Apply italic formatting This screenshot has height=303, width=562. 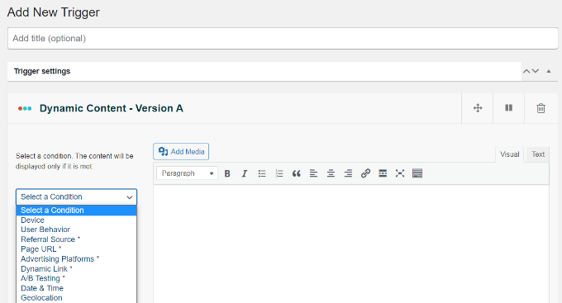(x=245, y=173)
